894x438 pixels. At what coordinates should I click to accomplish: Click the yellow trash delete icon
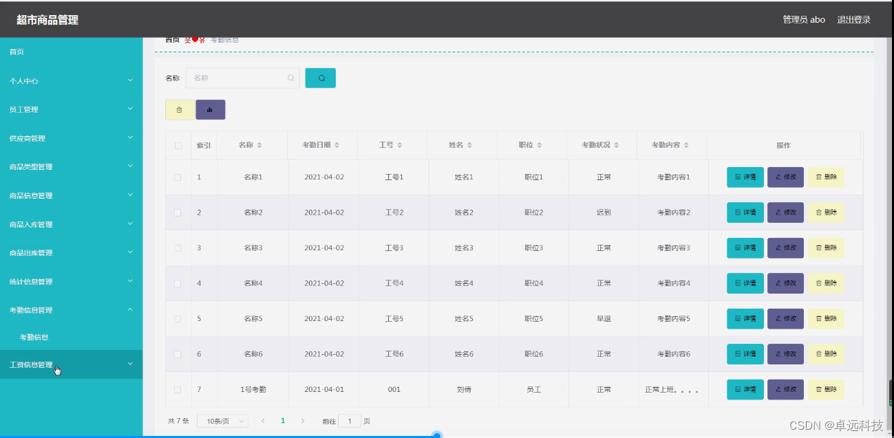[x=179, y=109]
